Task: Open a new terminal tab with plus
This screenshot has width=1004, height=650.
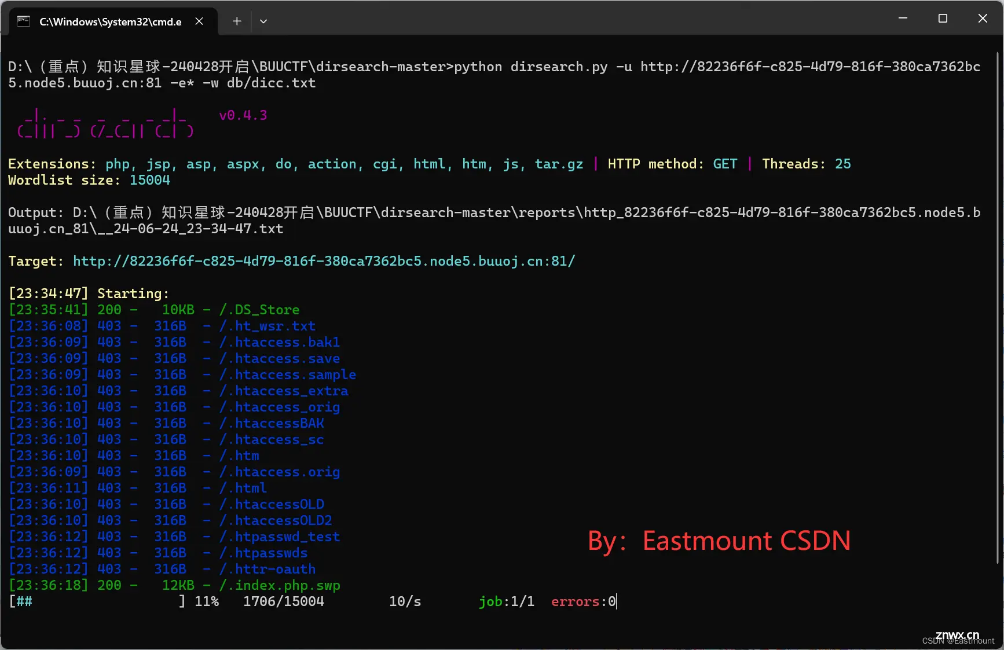Action: coord(237,21)
